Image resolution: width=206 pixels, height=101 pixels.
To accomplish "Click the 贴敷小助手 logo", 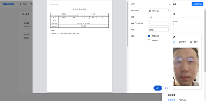I will [8, 4].
